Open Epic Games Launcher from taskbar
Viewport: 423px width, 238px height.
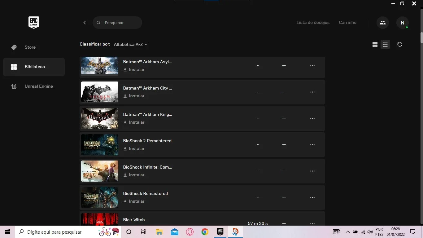[x=220, y=232]
